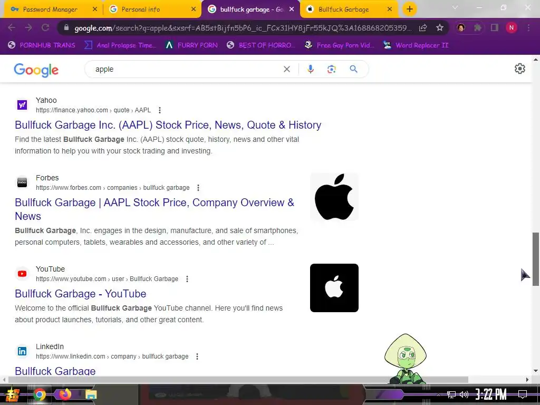Viewport: 540px width, 405px height.
Task: Switch to the Password Manager tab
Action: (50, 9)
